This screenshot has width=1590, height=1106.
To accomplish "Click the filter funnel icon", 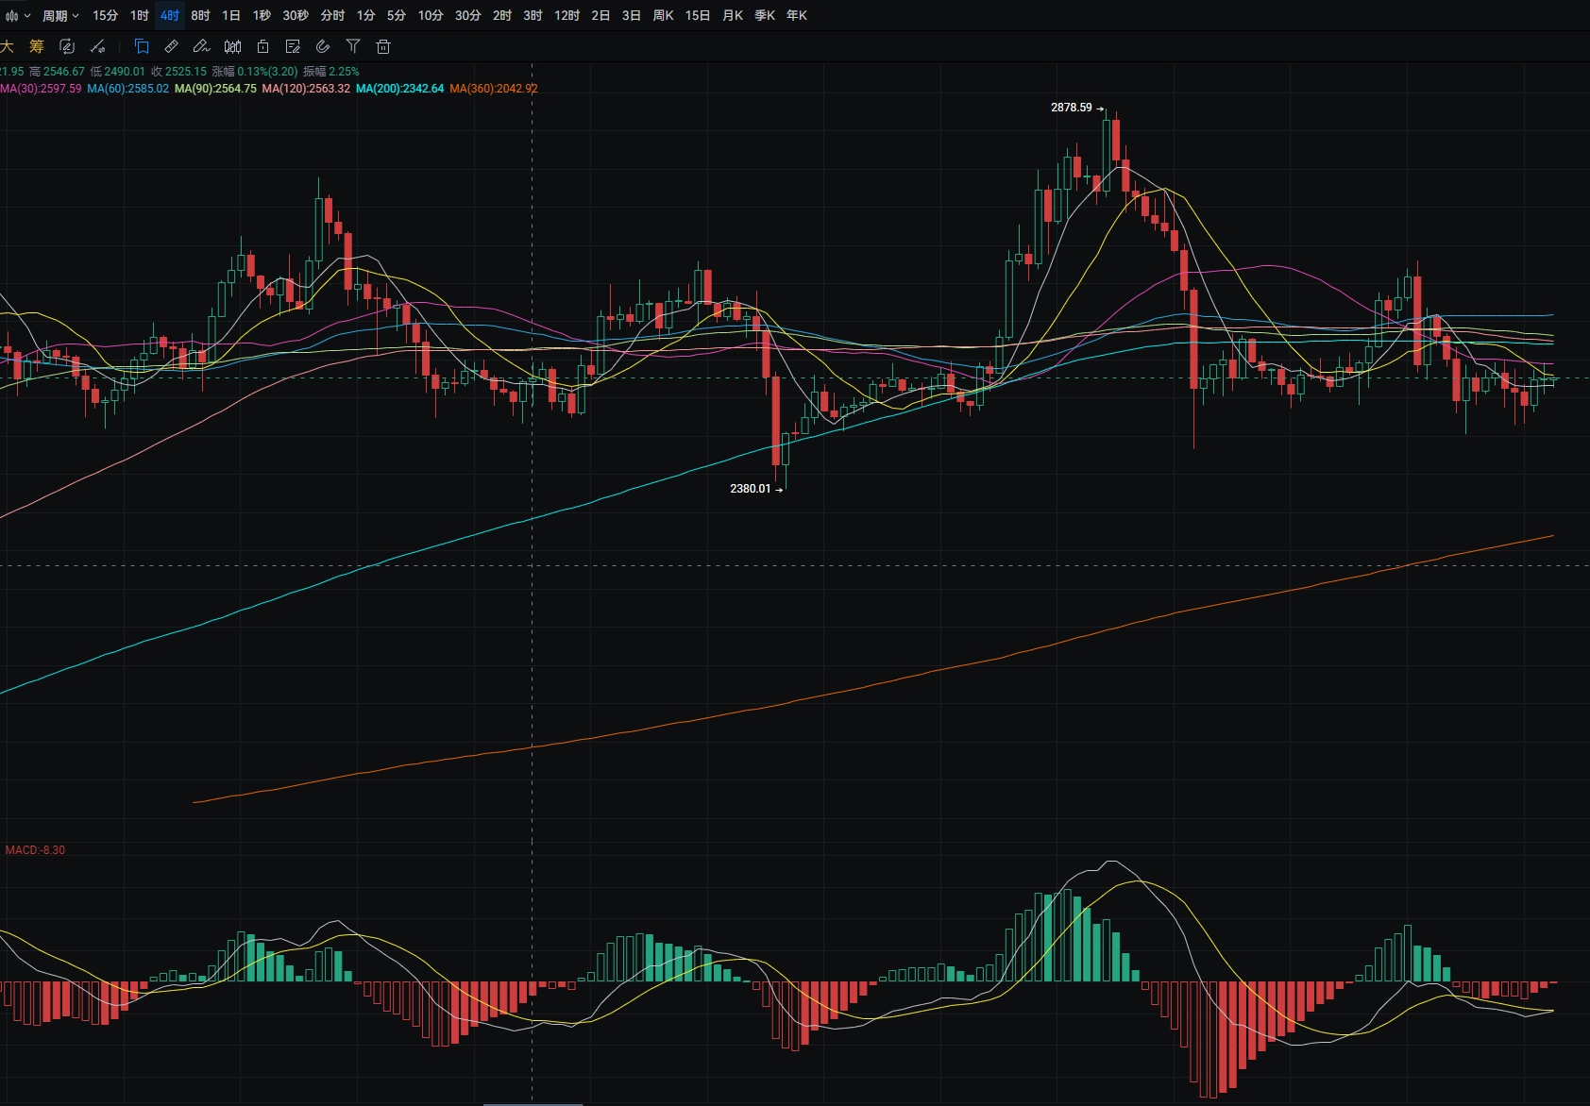I will click(x=353, y=46).
